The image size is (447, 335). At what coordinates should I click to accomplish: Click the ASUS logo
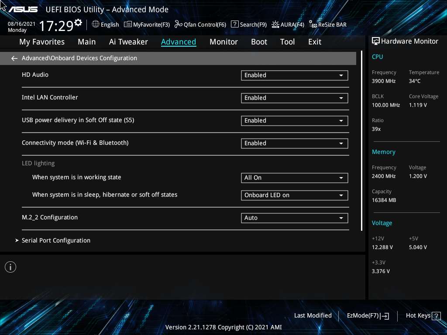point(23,10)
